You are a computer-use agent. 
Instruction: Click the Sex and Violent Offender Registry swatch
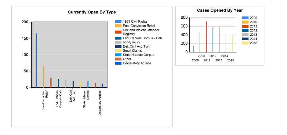click(118, 32)
